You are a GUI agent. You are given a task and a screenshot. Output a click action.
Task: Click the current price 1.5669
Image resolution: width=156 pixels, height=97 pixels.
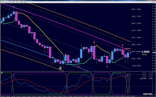[x=145, y=52]
